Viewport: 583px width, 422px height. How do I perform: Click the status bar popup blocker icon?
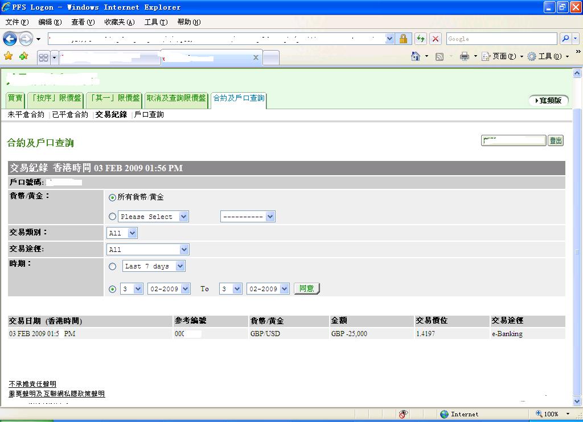pyautogui.click(x=404, y=414)
